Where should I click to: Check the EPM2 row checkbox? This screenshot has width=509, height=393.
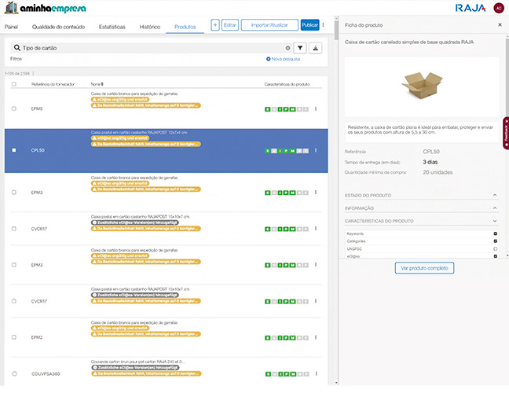coord(13,337)
